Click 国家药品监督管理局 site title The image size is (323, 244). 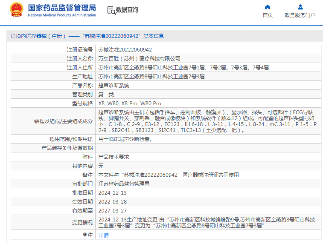[x=62, y=8]
